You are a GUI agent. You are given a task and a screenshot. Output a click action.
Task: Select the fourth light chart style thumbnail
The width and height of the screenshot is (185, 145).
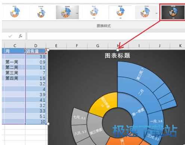94,12
